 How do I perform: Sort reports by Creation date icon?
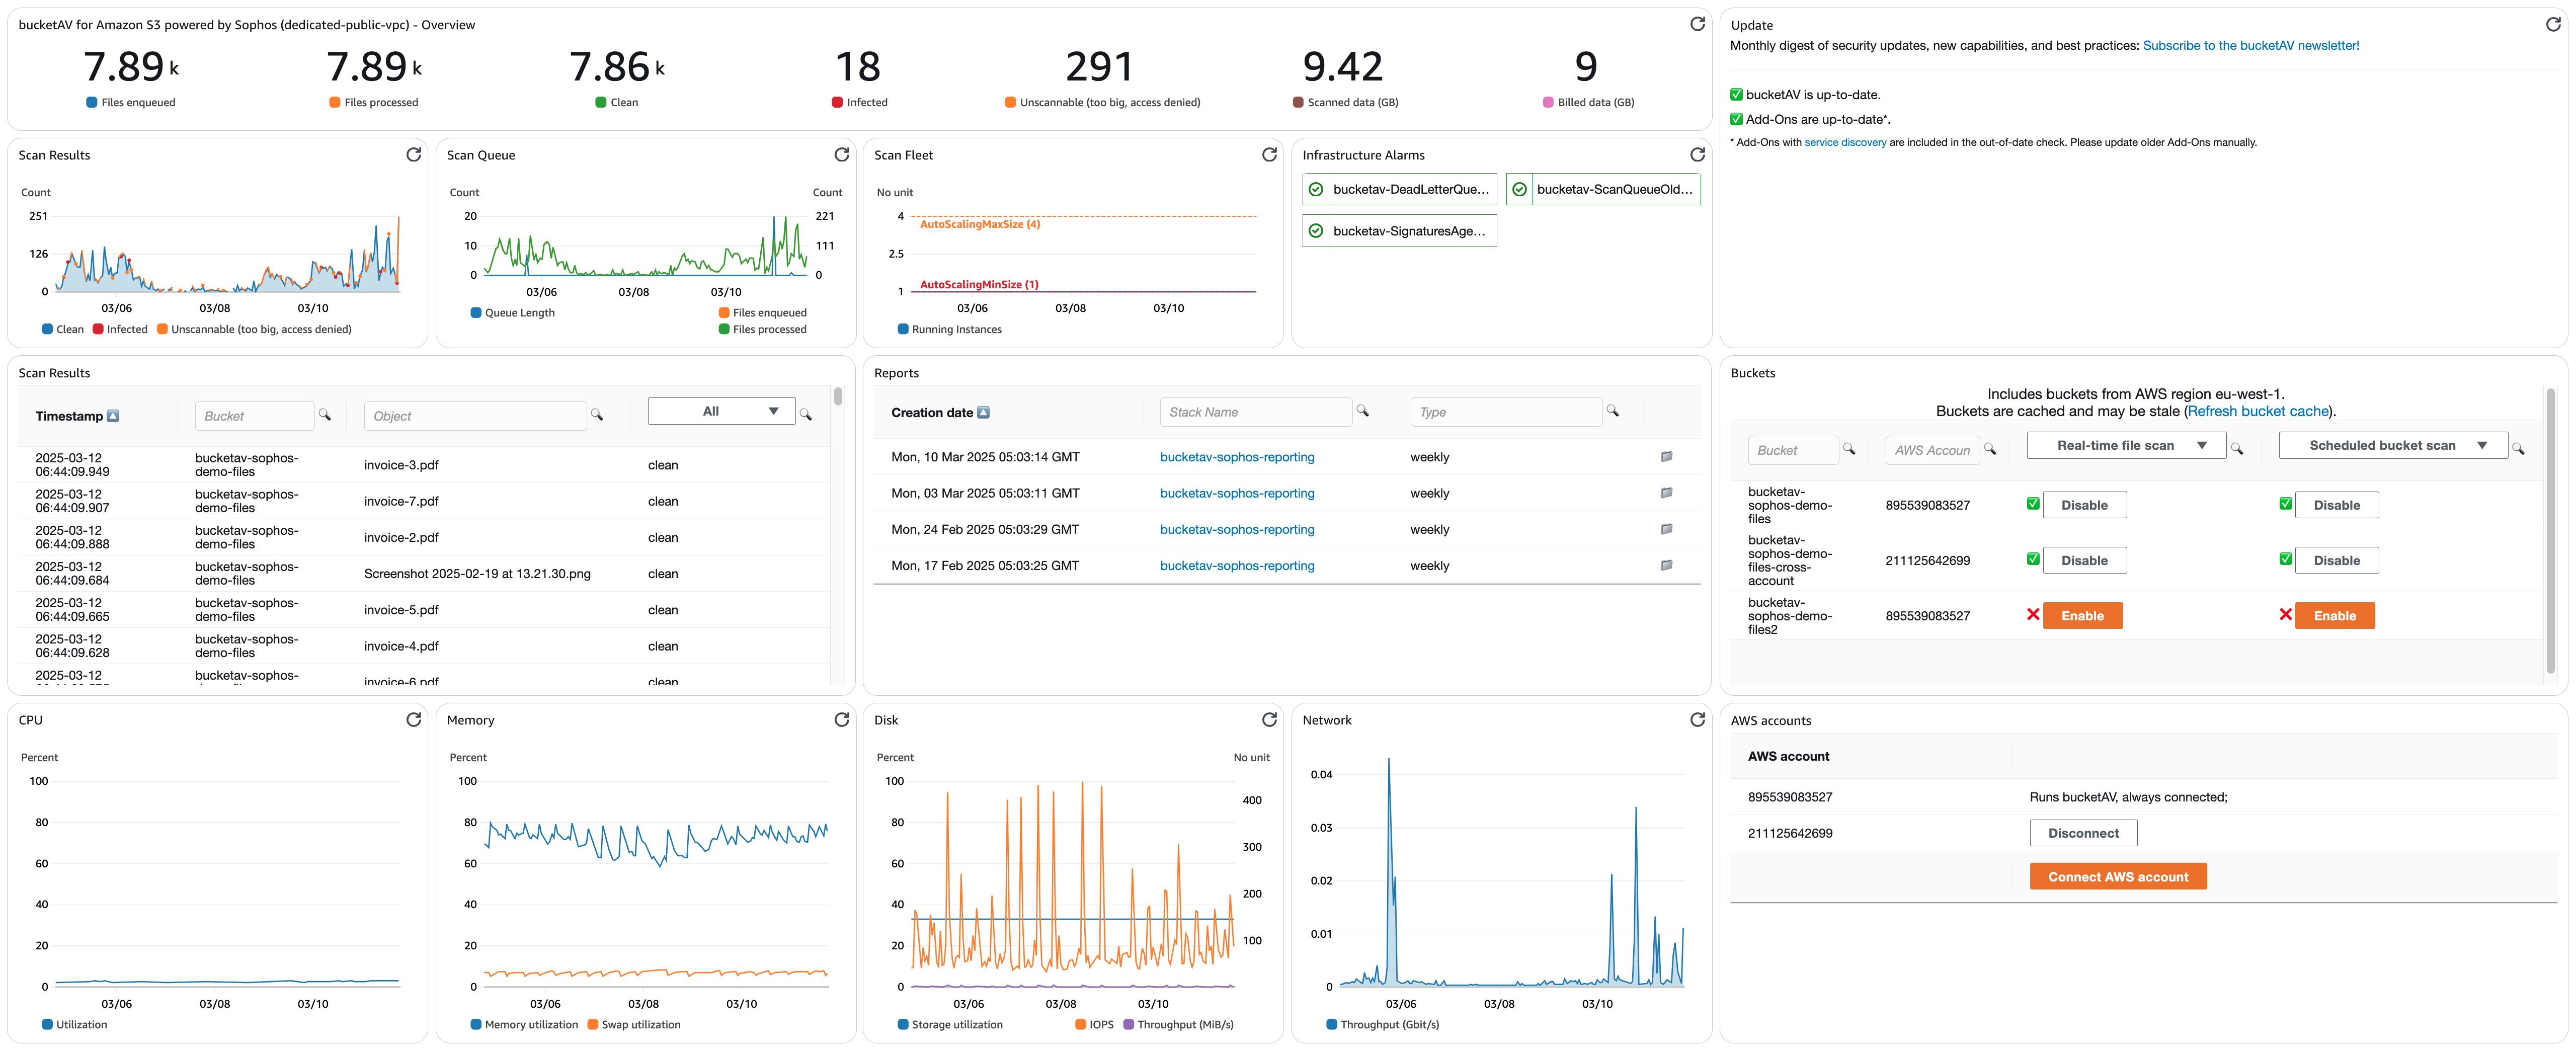(983, 412)
